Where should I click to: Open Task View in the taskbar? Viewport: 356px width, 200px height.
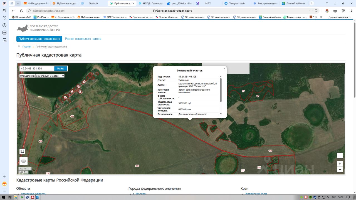point(10,197)
